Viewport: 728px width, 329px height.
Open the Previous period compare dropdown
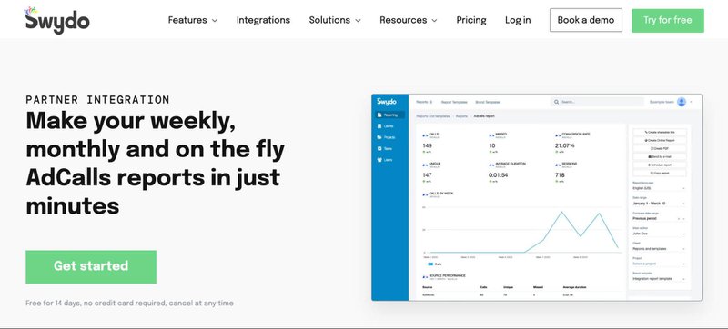pos(659,218)
